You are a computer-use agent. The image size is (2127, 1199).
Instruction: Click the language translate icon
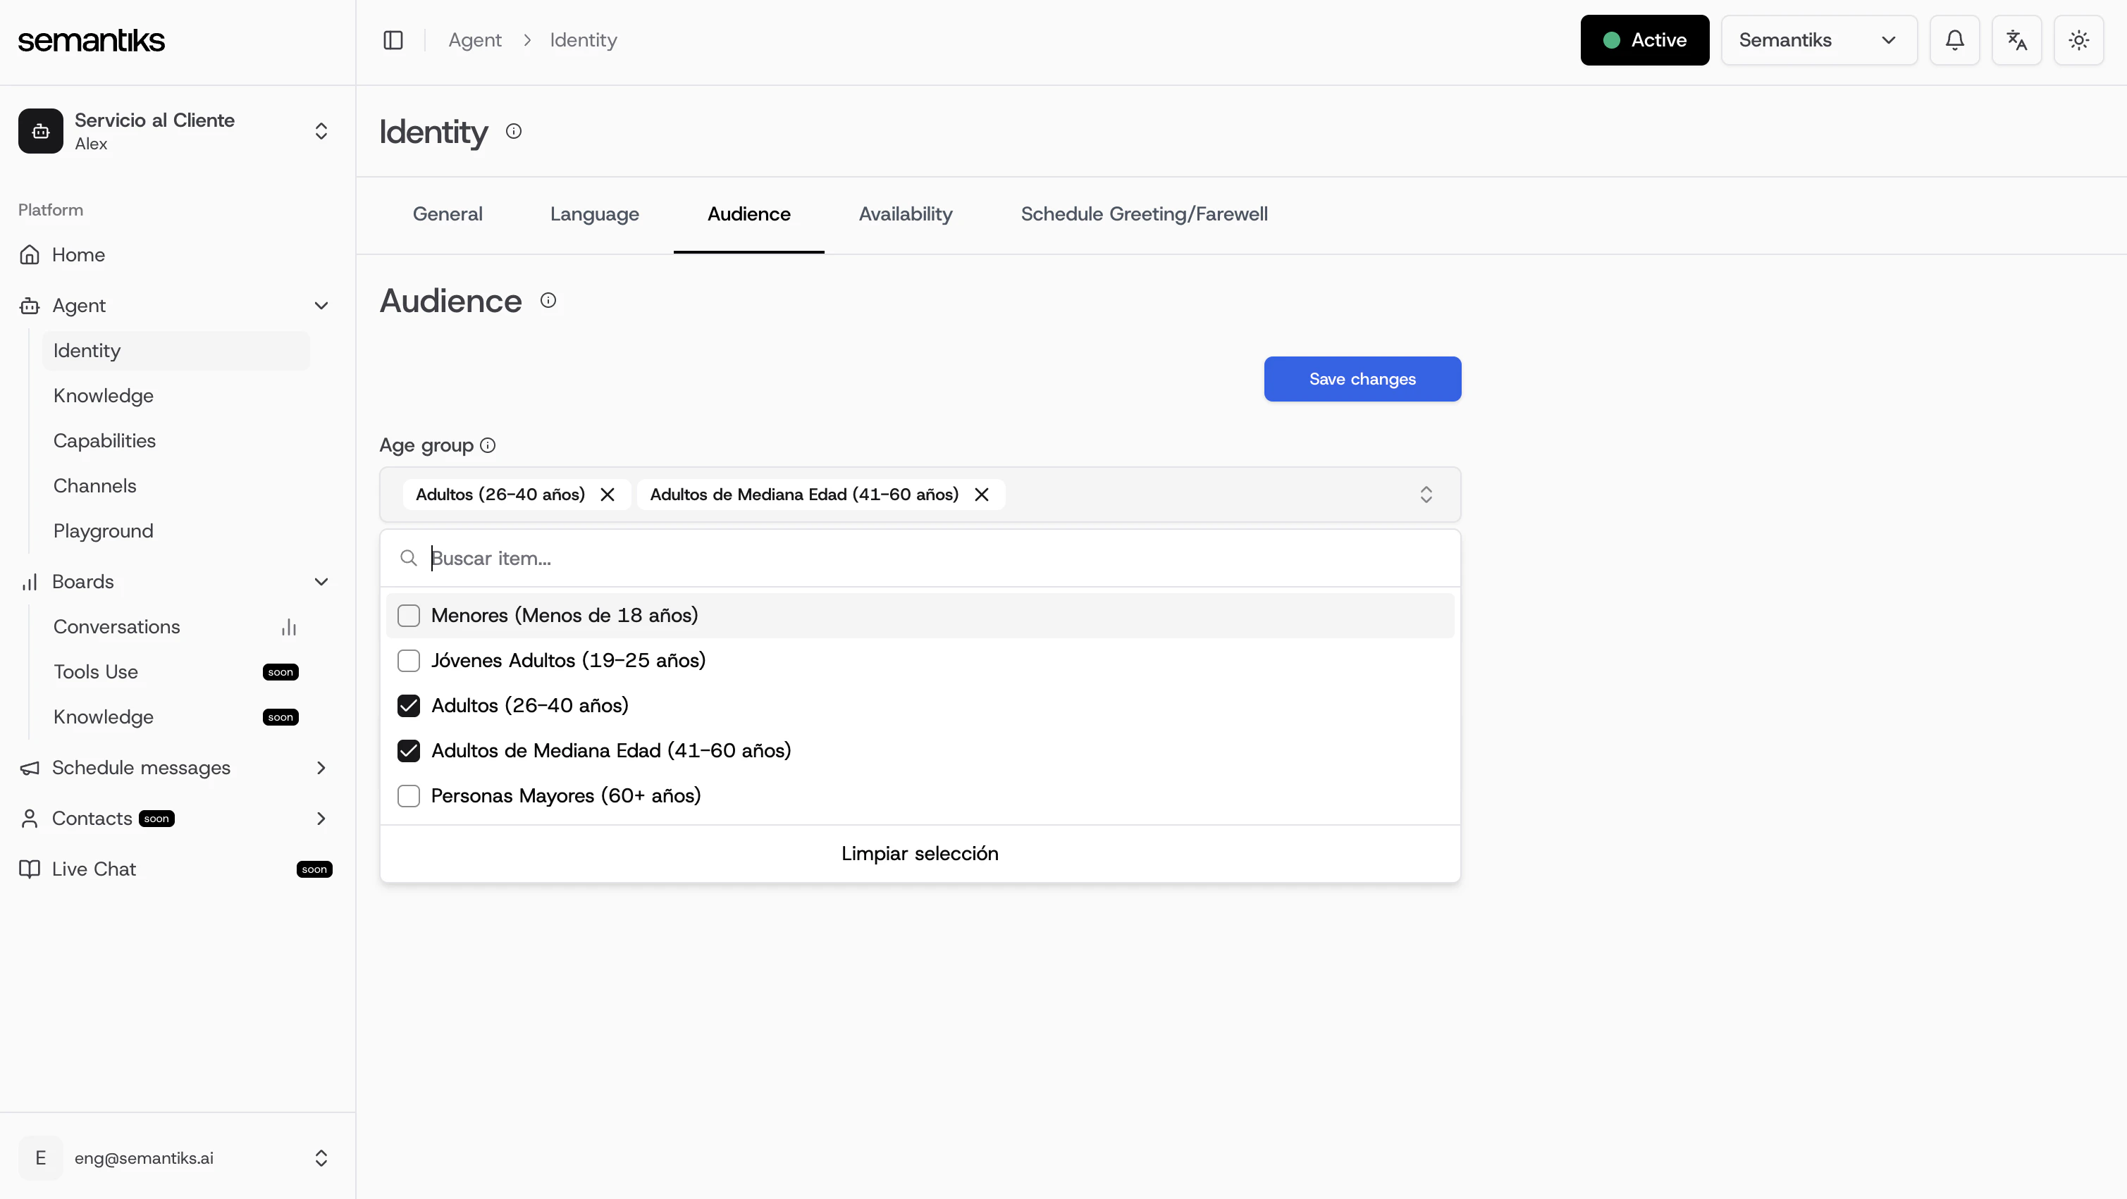[2016, 39]
